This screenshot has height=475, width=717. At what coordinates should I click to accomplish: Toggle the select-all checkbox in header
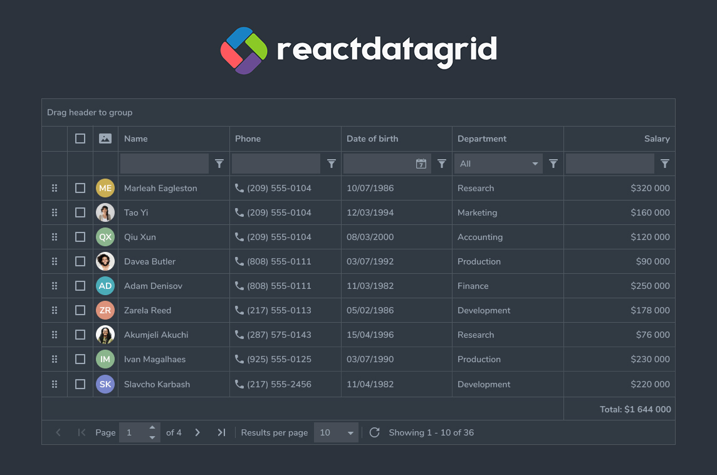(x=80, y=138)
